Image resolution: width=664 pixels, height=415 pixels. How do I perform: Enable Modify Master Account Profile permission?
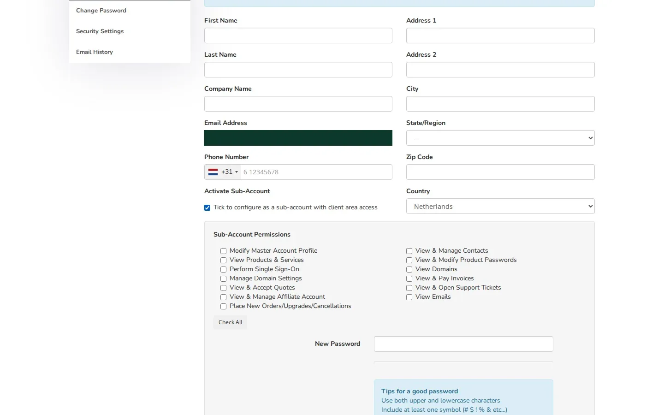point(223,251)
